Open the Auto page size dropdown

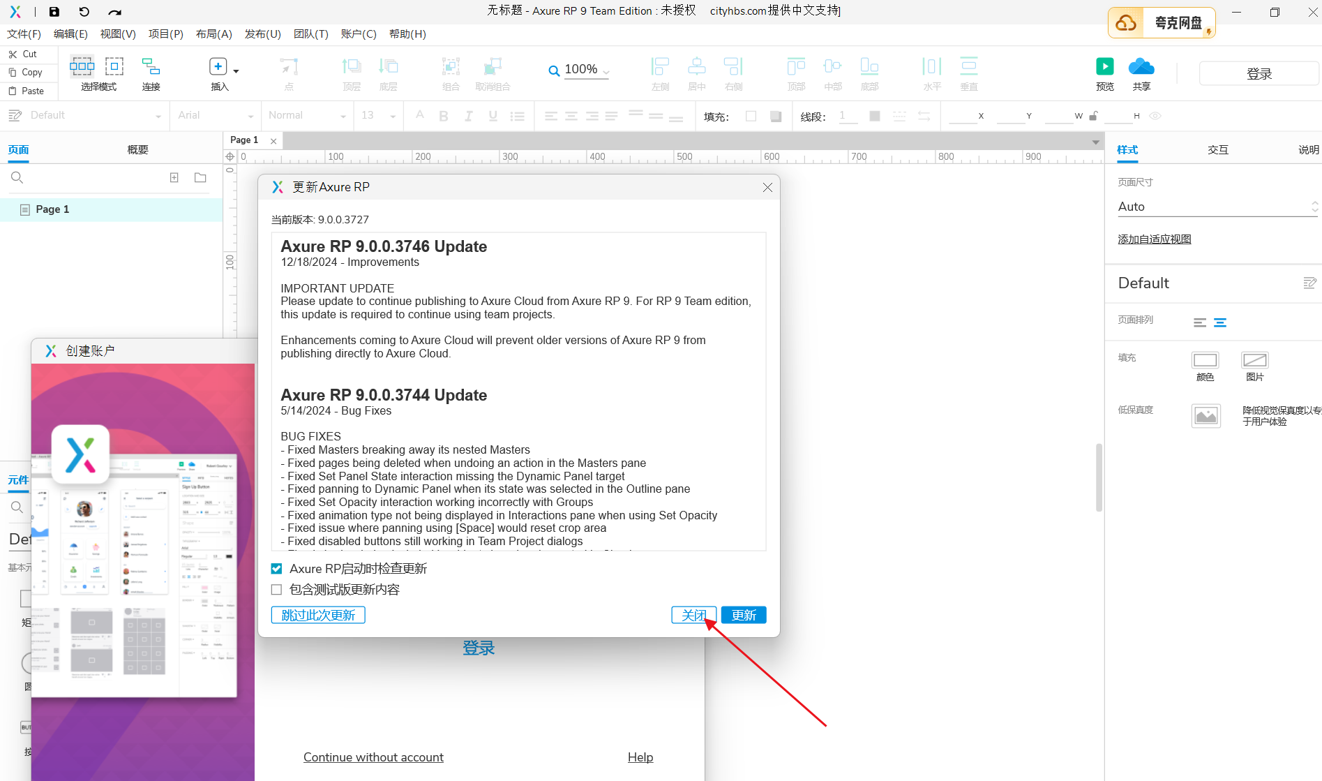coord(1218,207)
